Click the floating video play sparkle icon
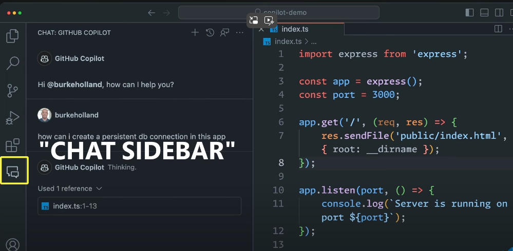This screenshot has width=513, height=251. (269, 20)
